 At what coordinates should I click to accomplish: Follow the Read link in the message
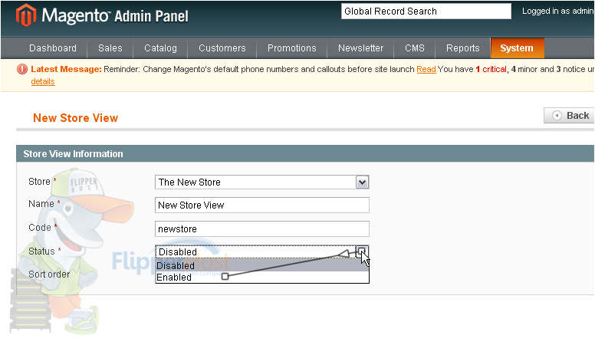(x=426, y=70)
